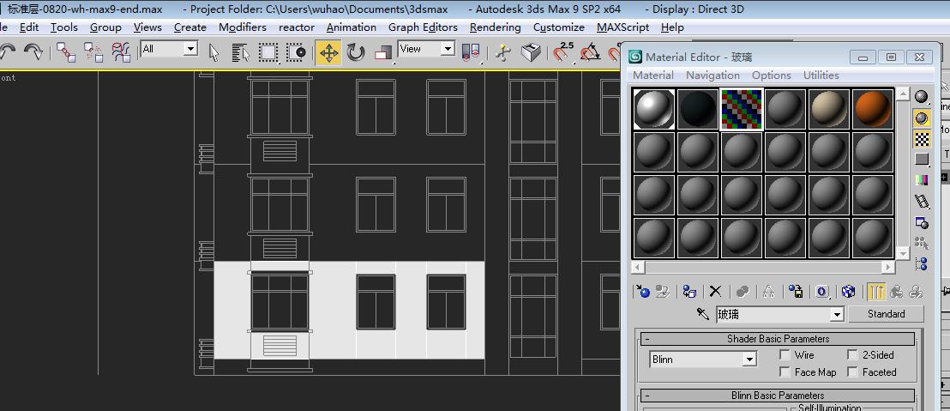950x411 pixels.
Task: Activate the Select and Rotate tool
Action: click(x=356, y=52)
